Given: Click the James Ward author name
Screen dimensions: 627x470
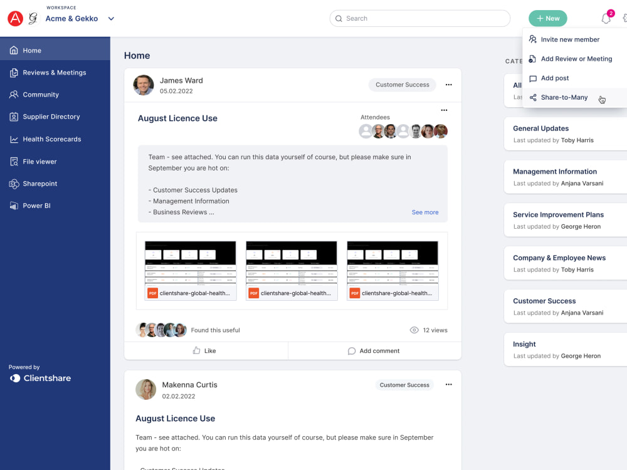Looking at the screenshot, I should [181, 80].
